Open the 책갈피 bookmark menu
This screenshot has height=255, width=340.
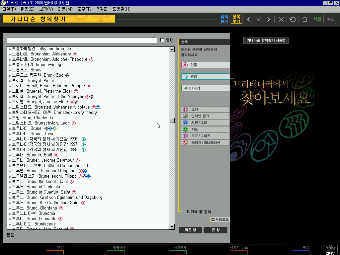pos(102,9)
